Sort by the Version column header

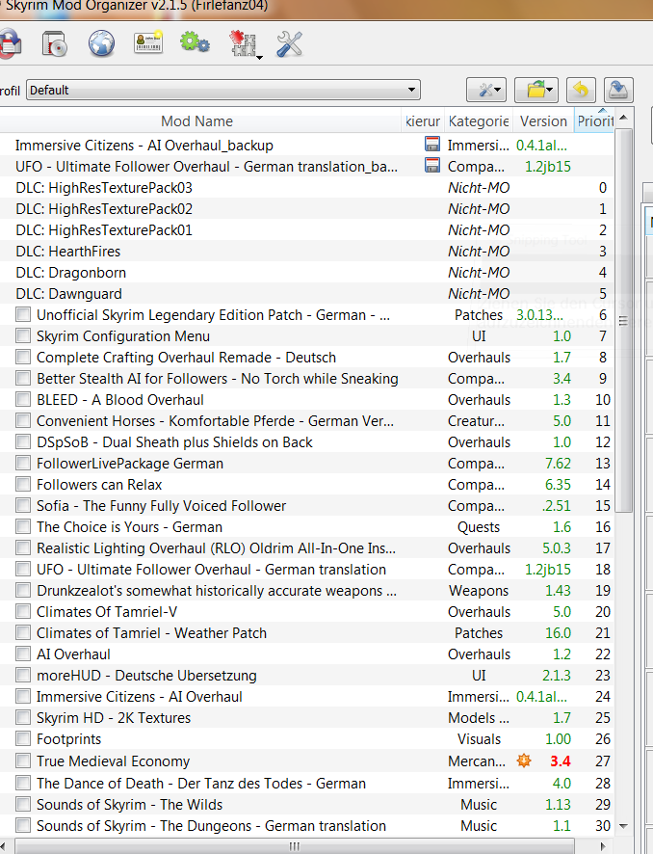(543, 121)
